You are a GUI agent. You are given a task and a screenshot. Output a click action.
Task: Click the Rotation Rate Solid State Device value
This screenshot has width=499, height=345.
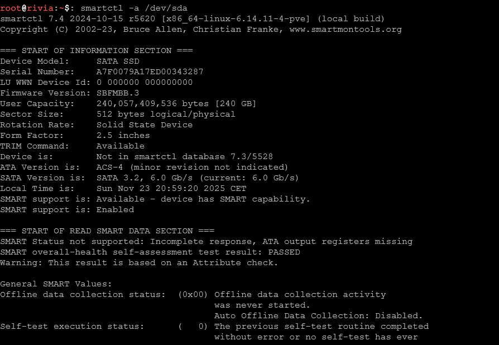pos(145,124)
